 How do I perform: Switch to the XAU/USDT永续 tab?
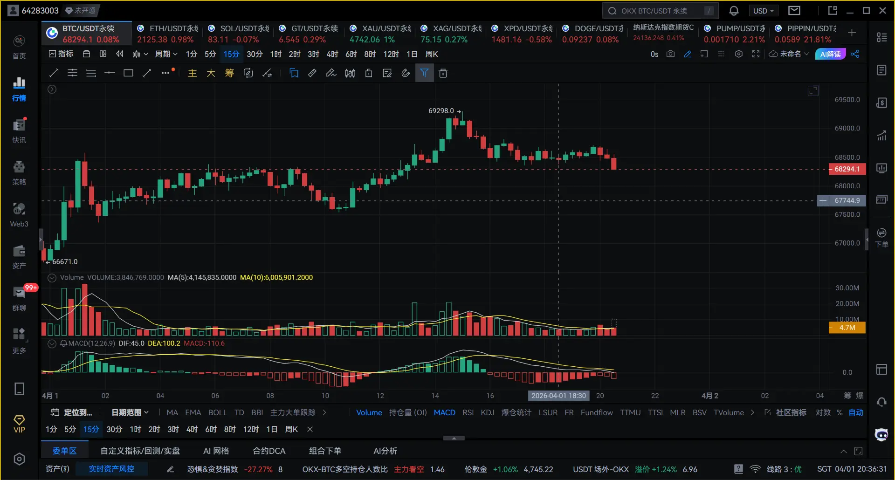(x=380, y=34)
